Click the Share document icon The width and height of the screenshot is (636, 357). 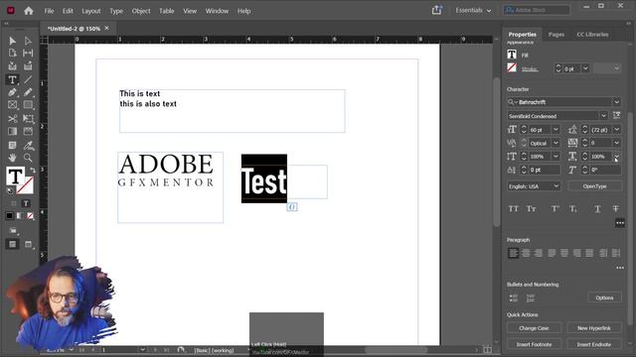click(436, 10)
